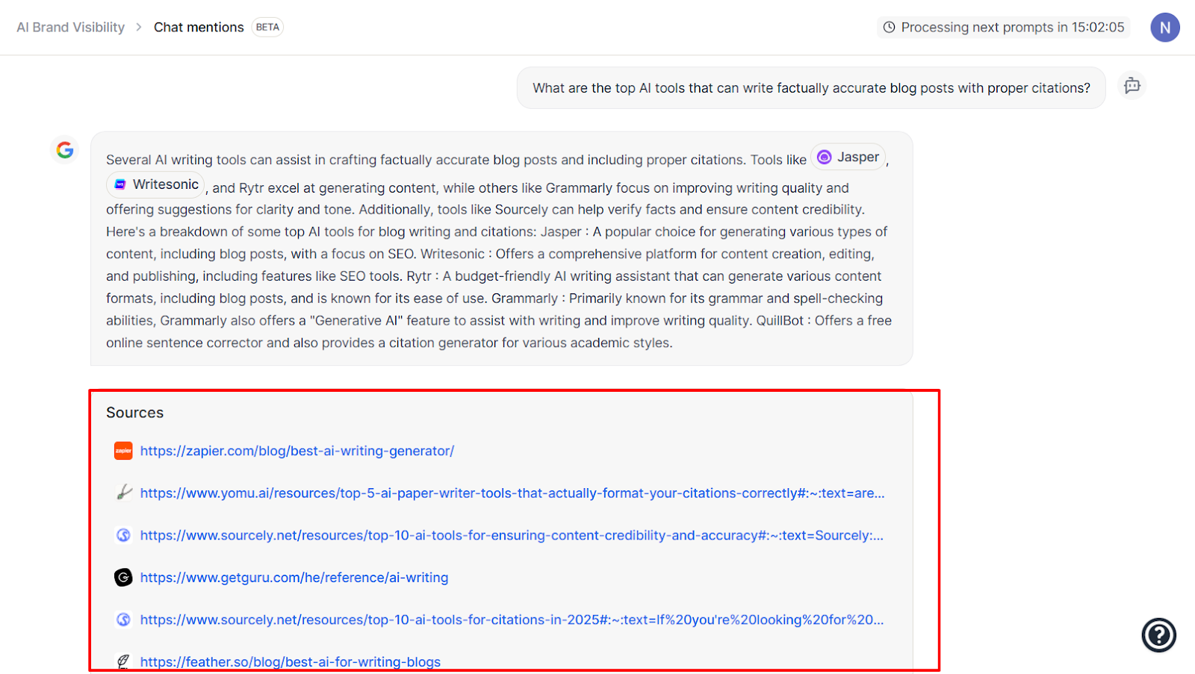This screenshot has width=1195, height=674.
Task: Open the sourcely.net citations-in-2025 link
Action: [512, 620]
